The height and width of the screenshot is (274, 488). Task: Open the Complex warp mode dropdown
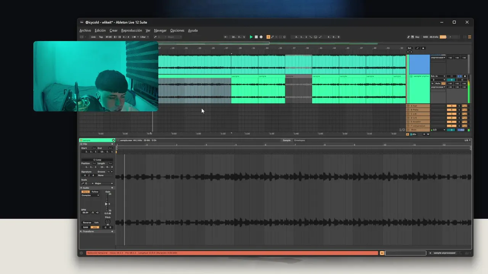90,195
